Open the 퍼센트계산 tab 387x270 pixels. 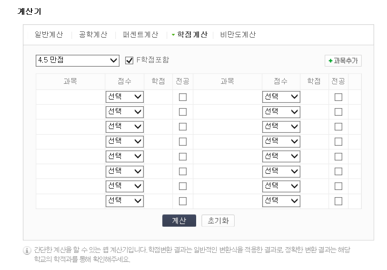(x=140, y=35)
